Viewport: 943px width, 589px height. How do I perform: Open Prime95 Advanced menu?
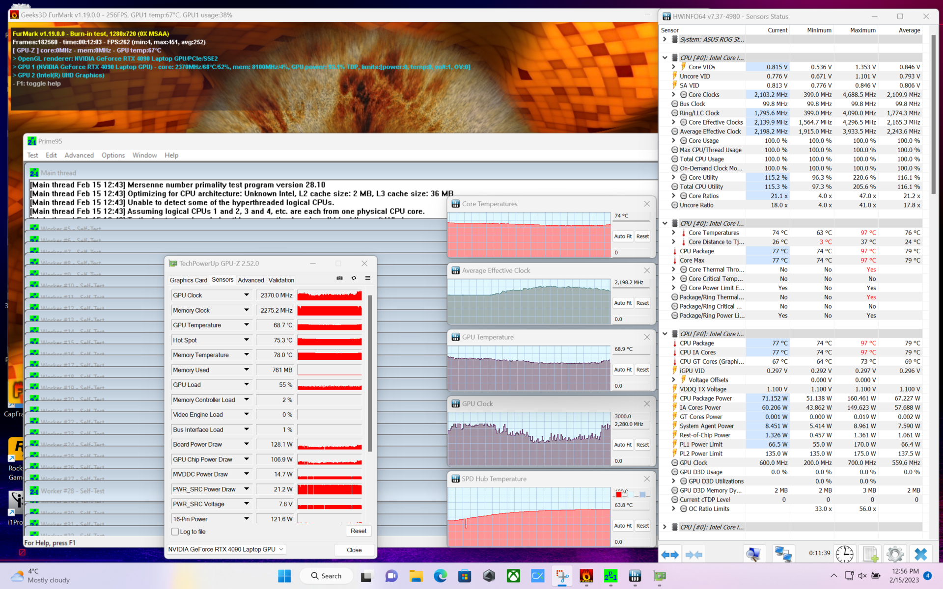[79, 155]
